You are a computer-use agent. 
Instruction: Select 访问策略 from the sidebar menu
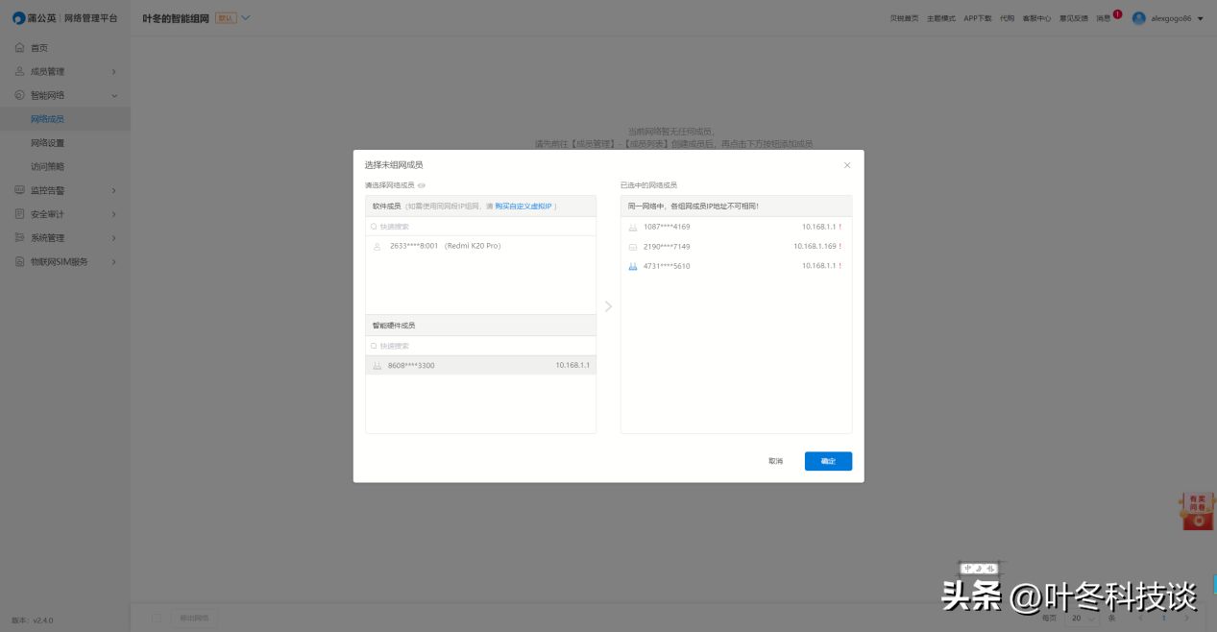pos(47,166)
